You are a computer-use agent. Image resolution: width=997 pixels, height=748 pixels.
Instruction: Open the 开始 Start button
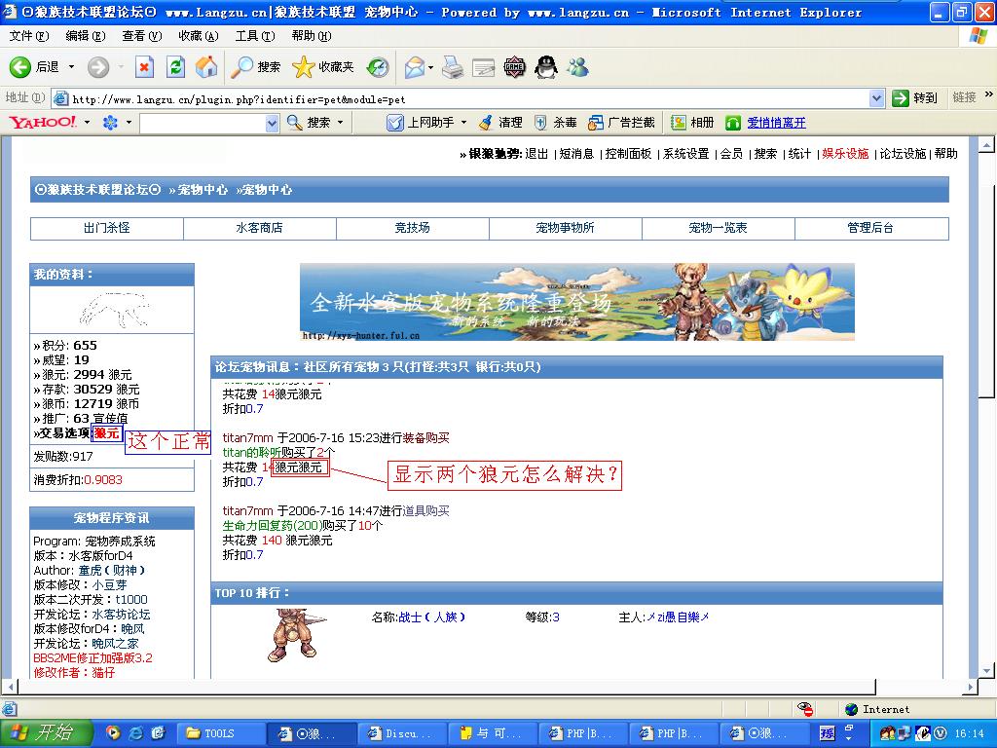pyautogui.click(x=47, y=732)
